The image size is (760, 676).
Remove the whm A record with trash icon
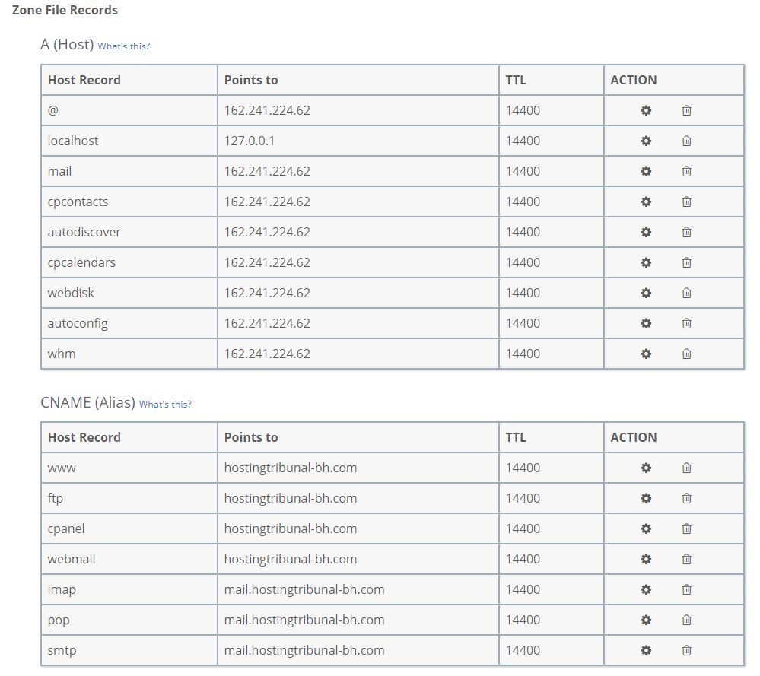tap(686, 354)
